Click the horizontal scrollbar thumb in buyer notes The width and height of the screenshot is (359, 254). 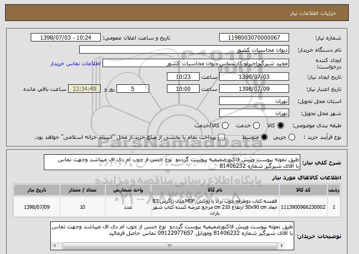tap(170, 246)
